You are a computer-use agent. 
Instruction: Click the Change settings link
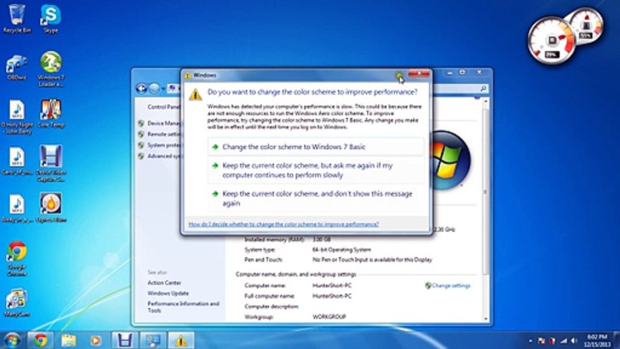click(450, 286)
